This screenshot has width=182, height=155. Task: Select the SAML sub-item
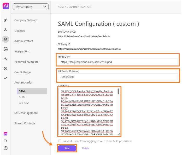point(32,91)
